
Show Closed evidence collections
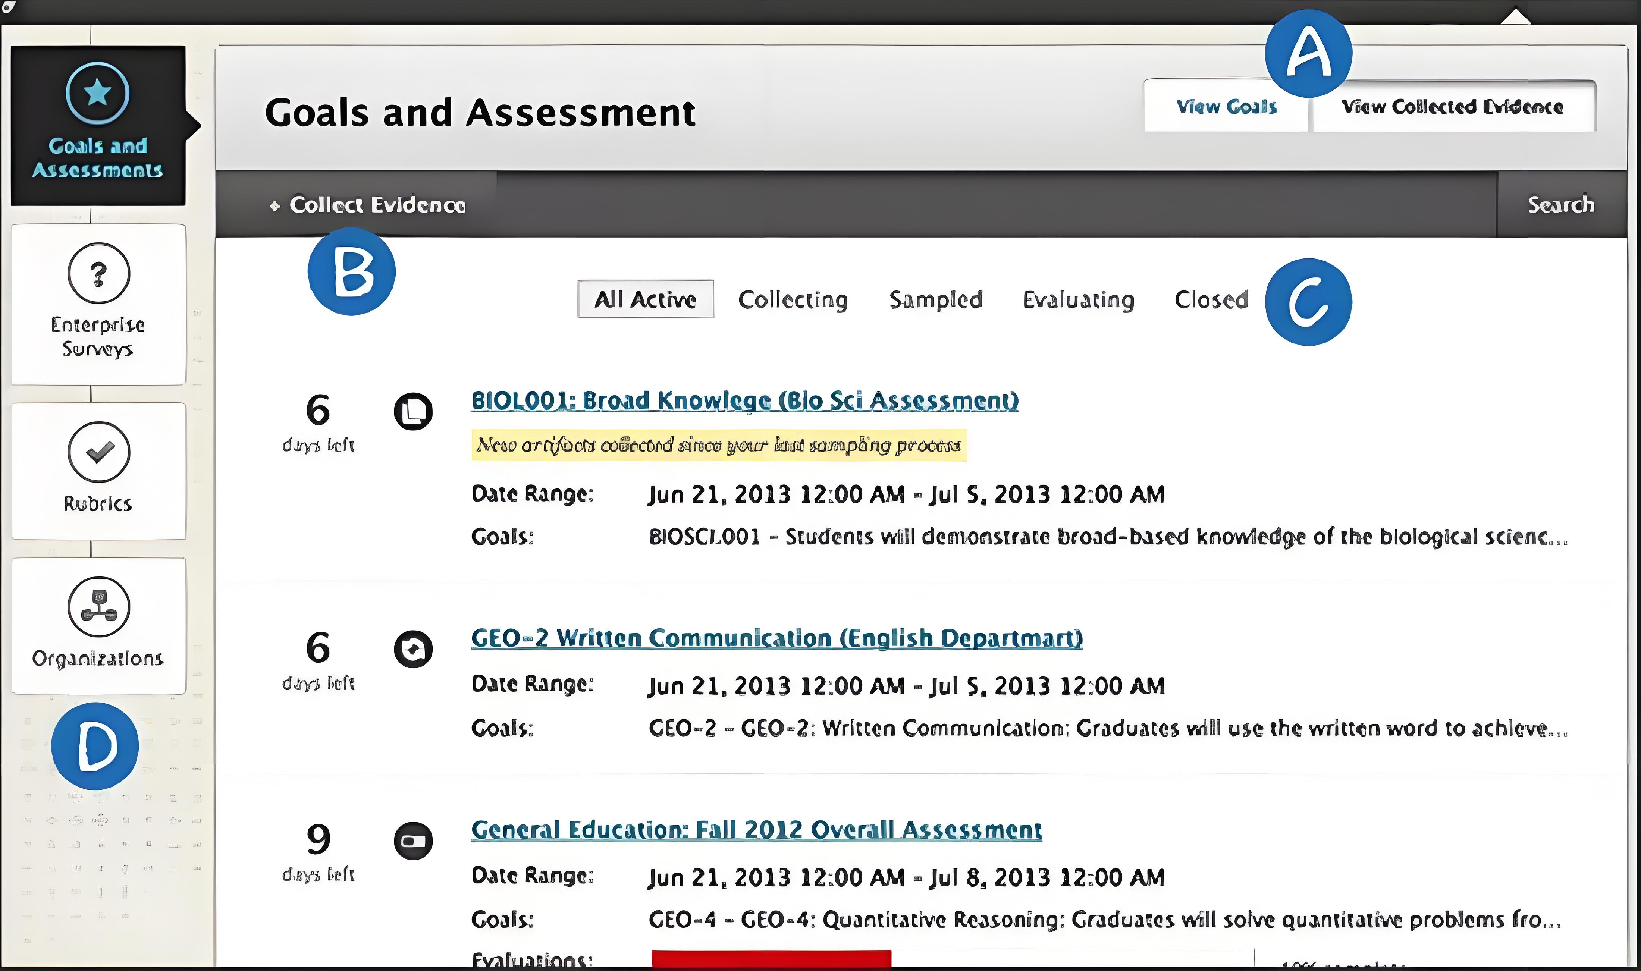click(1211, 300)
